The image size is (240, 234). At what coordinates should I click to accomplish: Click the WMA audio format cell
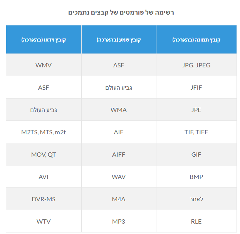(x=119, y=110)
